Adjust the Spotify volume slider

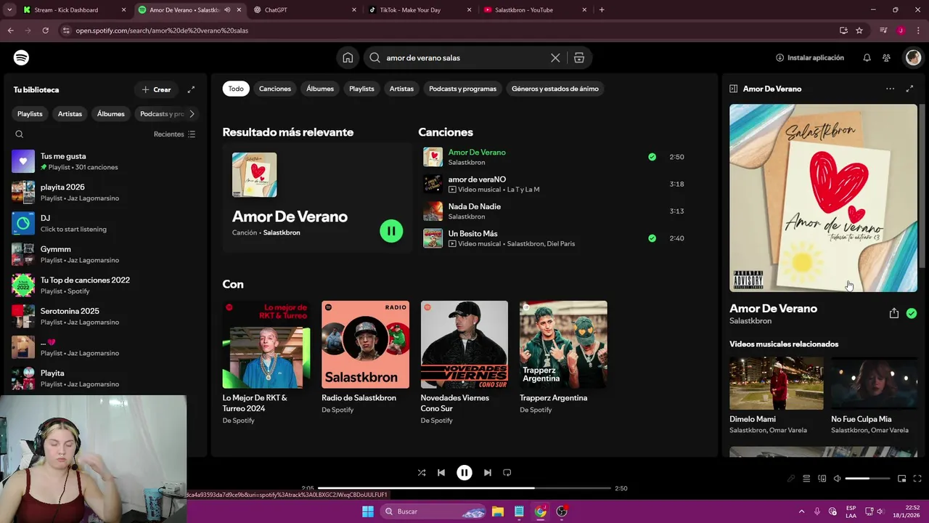point(867,479)
